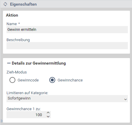Viewport: 132px width, 125px height.
Task: Click the Gewinnchance option label text
Action: 70,80
